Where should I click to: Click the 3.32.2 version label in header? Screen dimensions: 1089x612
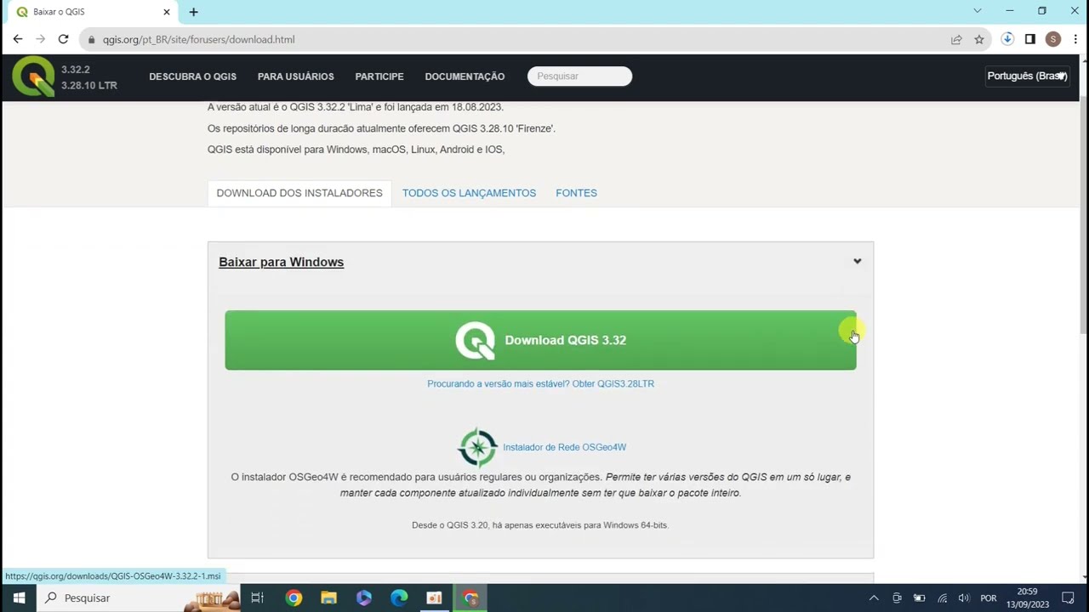click(76, 70)
